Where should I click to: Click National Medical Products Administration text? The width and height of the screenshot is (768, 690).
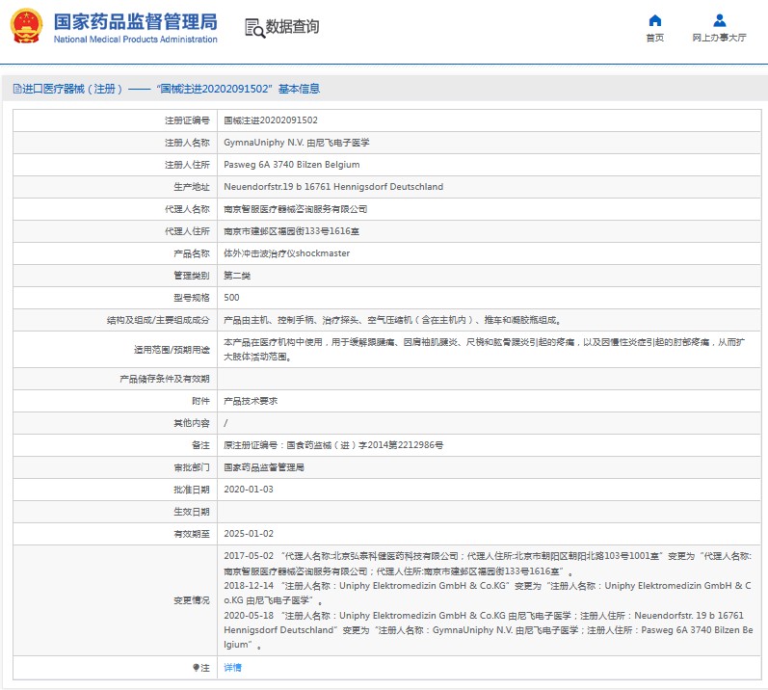click(x=135, y=40)
